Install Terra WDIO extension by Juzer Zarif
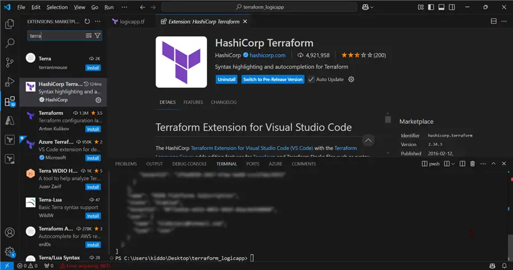The image size is (513, 270). [93, 187]
